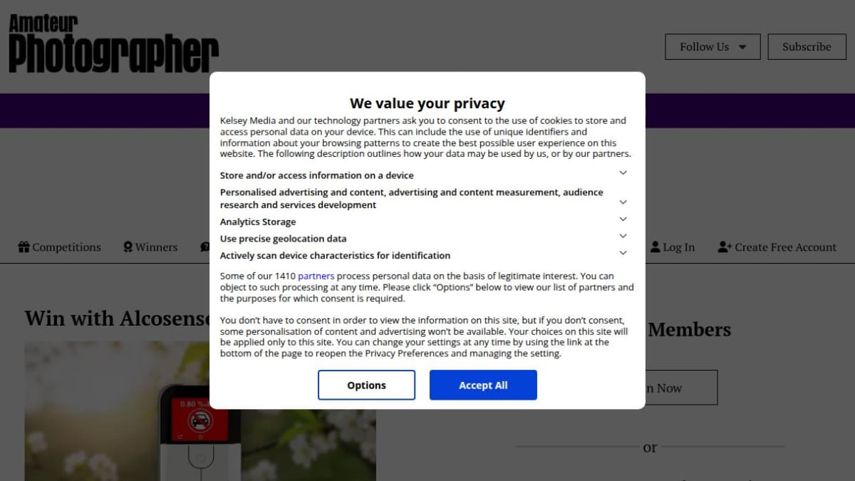Click the Options button
The image size is (855, 481).
pyautogui.click(x=366, y=385)
